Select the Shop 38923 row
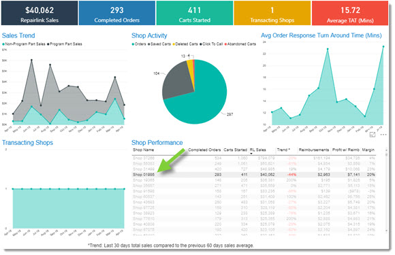The height and width of the screenshot is (255, 395). tap(254, 214)
